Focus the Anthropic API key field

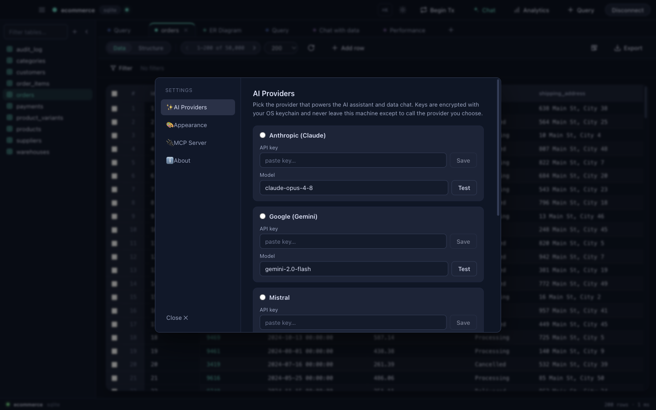coord(353,160)
